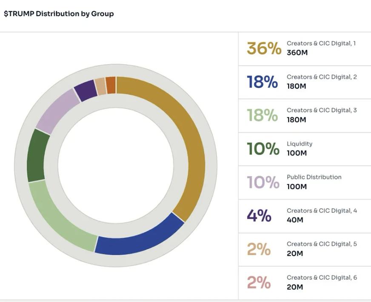371x302 pixels.
Task: Select the "Creators & CIC Digital, 4" legend label
Action: (x=321, y=211)
